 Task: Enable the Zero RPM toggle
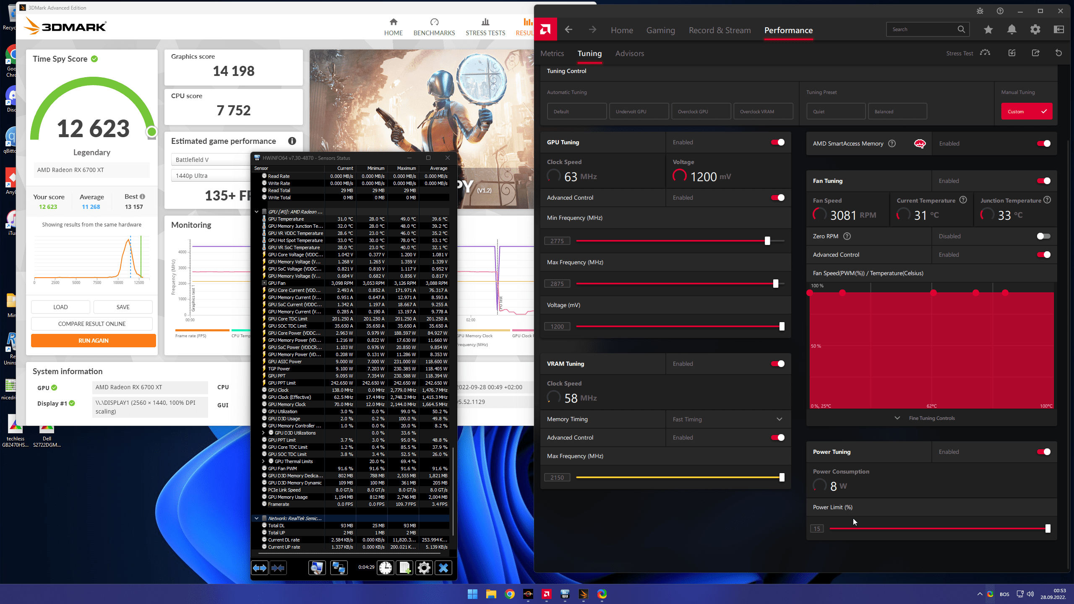click(x=1043, y=236)
